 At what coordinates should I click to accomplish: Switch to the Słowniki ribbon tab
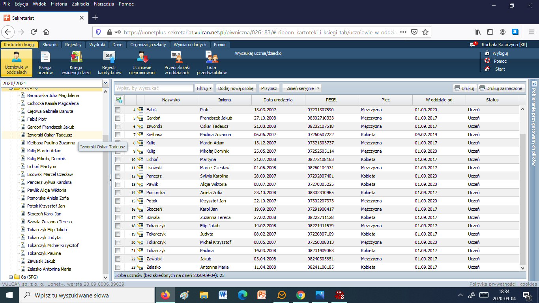[x=50, y=45]
